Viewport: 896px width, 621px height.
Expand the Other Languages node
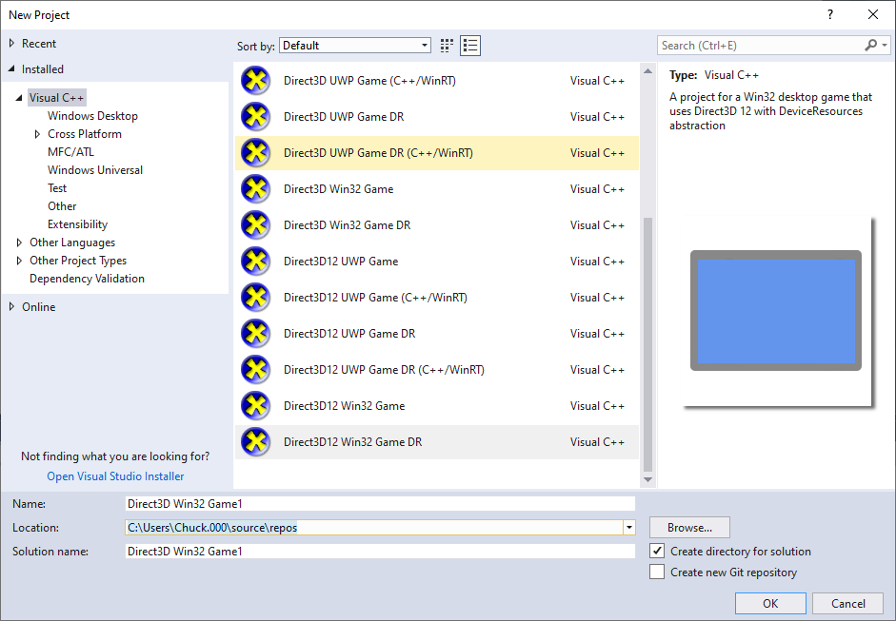click(x=19, y=243)
